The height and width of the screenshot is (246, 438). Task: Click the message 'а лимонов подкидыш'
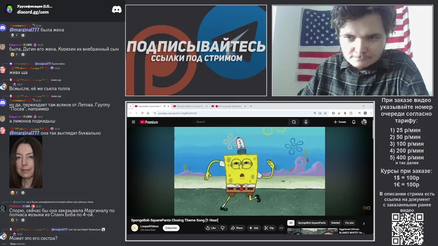point(32,121)
